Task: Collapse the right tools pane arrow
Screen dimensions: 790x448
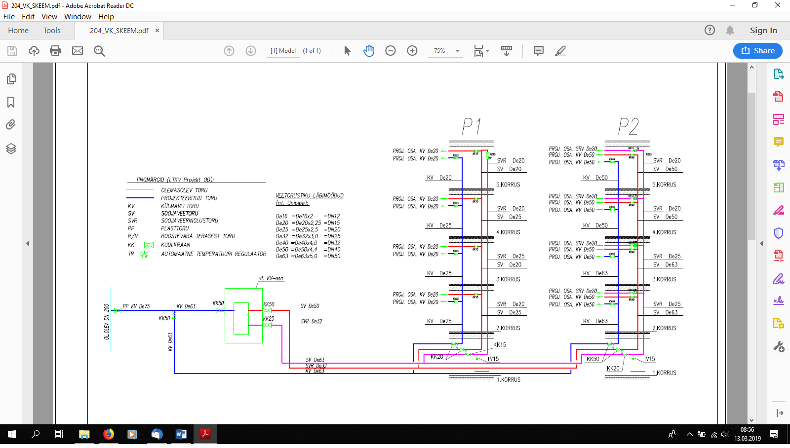Action: pyautogui.click(x=761, y=243)
